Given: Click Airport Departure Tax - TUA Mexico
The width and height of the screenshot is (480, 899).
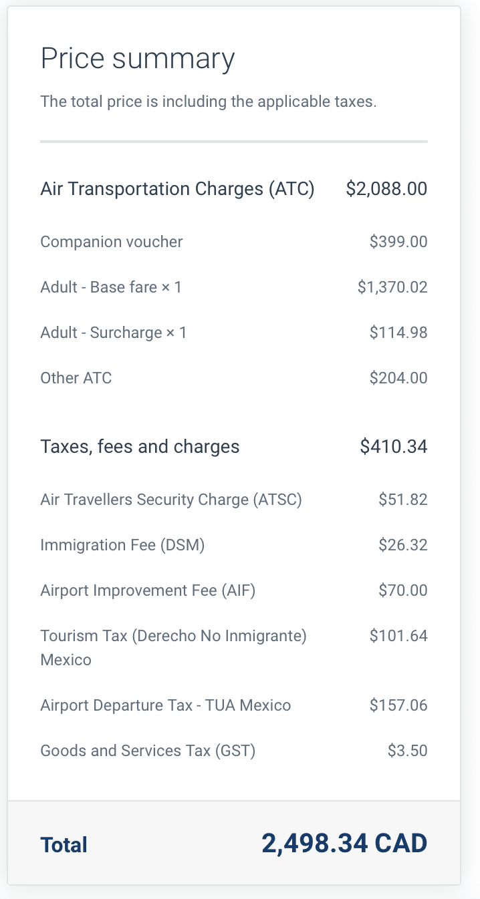Looking at the screenshot, I should click(x=165, y=705).
